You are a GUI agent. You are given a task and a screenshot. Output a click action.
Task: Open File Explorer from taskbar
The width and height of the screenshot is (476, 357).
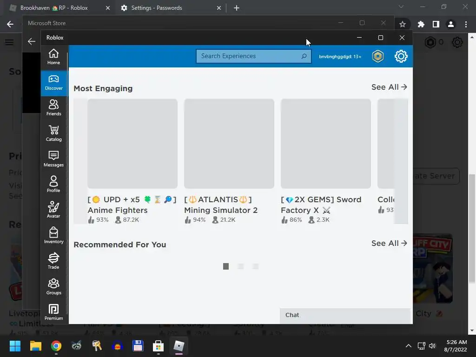(x=35, y=346)
